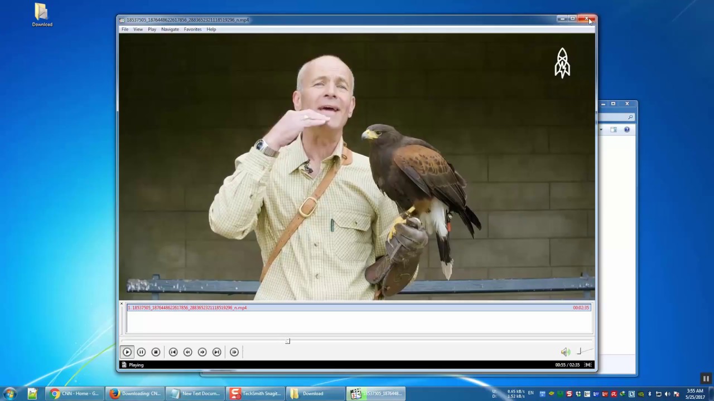This screenshot has height=401, width=714.
Task: Click the NVIDIA tray icon
Action: click(640, 394)
